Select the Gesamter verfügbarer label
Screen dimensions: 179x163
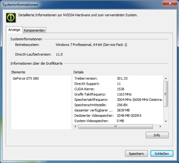(x=93, y=110)
